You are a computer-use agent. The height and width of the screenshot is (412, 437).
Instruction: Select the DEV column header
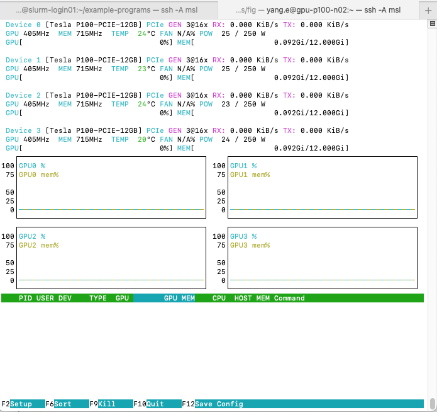tap(65, 298)
